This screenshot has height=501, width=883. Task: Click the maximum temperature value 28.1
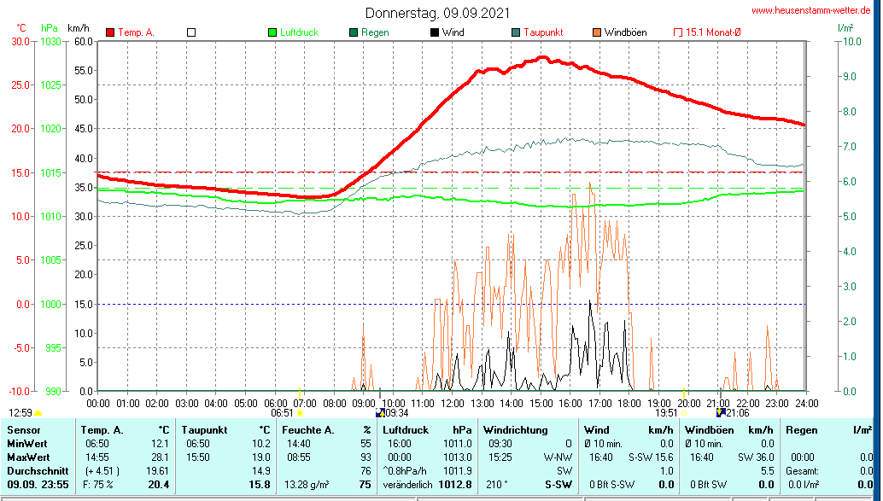[x=160, y=457]
